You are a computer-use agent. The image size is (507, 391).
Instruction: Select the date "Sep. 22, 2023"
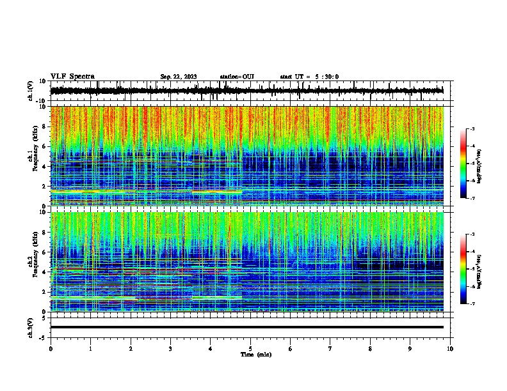tap(179, 77)
